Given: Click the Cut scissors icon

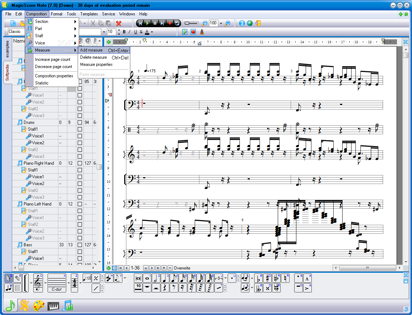Looking at the screenshot, I should click(x=93, y=23).
